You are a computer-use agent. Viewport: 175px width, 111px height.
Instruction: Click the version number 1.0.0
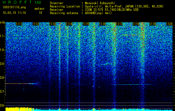(38, 2)
